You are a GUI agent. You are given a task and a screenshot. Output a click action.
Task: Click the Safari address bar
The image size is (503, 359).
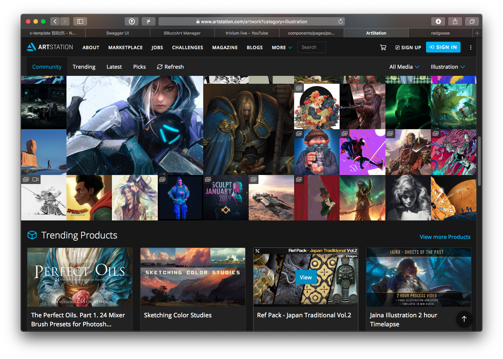[251, 21]
